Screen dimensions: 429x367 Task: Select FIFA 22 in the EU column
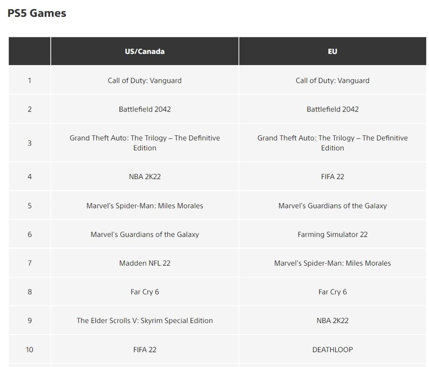tap(332, 176)
